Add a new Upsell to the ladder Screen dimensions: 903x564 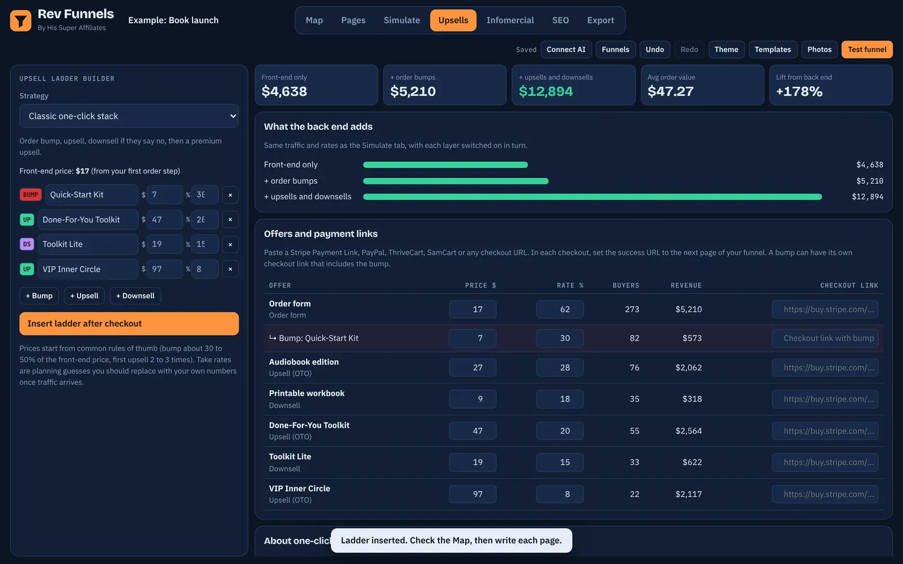[84, 296]
